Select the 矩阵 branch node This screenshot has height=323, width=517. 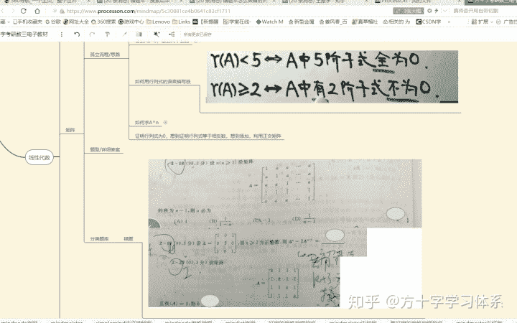70,130
